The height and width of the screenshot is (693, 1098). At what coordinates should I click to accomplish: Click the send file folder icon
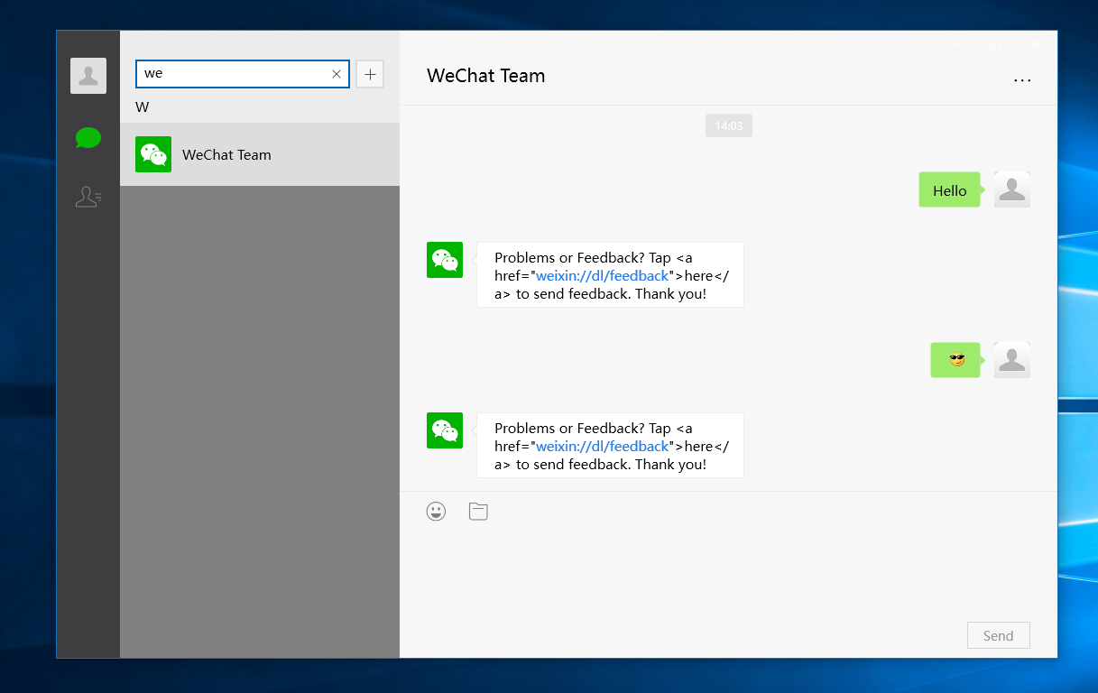point(478,512)
